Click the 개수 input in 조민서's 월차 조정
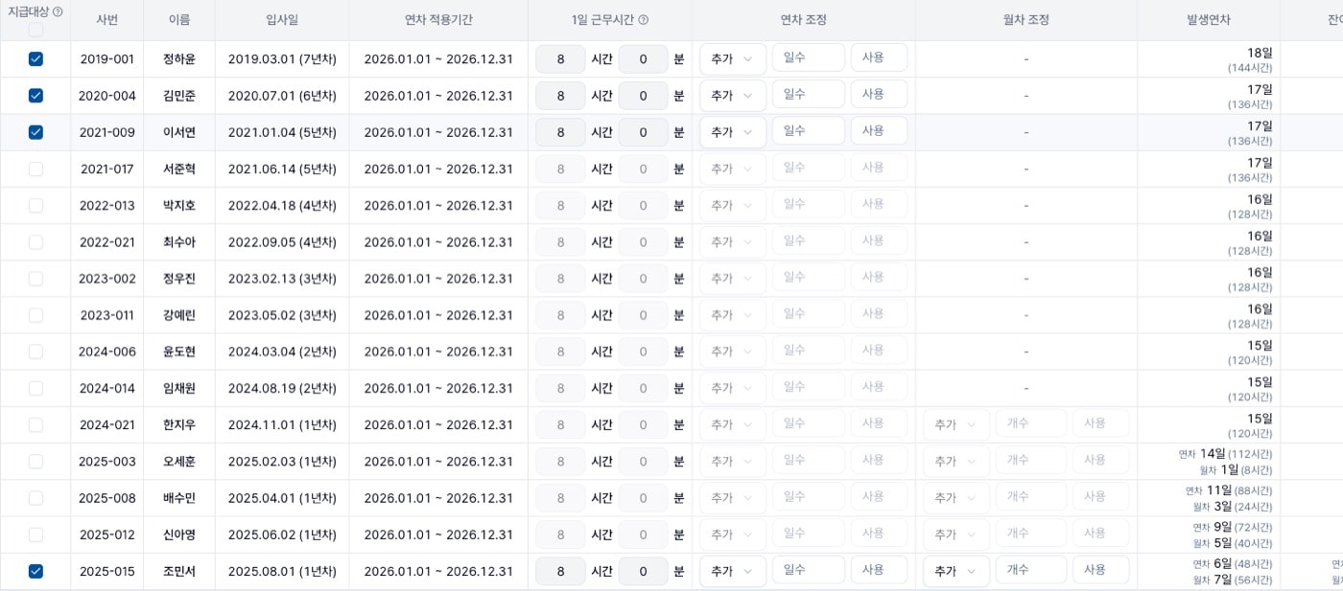Screen dimensions: 1343x591 coord(1030,570)
